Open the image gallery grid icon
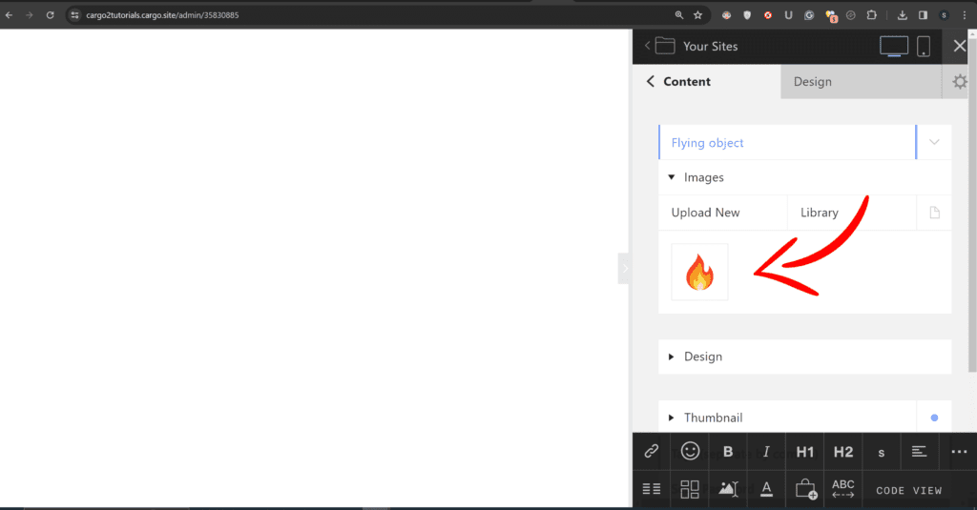This screenshot has height=510, width=977. [x=690, y=489]
